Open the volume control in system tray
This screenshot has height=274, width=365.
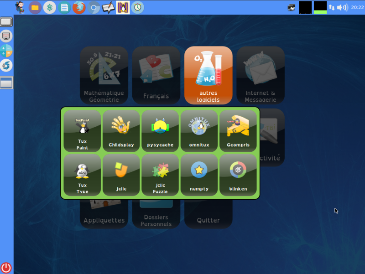coord(343,7)
